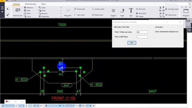Select the 7005 dimension text
Screen dimensions: 192x108
pyautogui.click(x=62, y=25)
